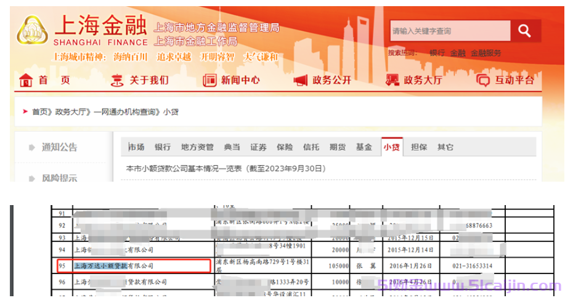Open the 新闻中心 navigation menu
Viewport: 573px width, 303px height.
pyautogui.click(x=240, y=80)
